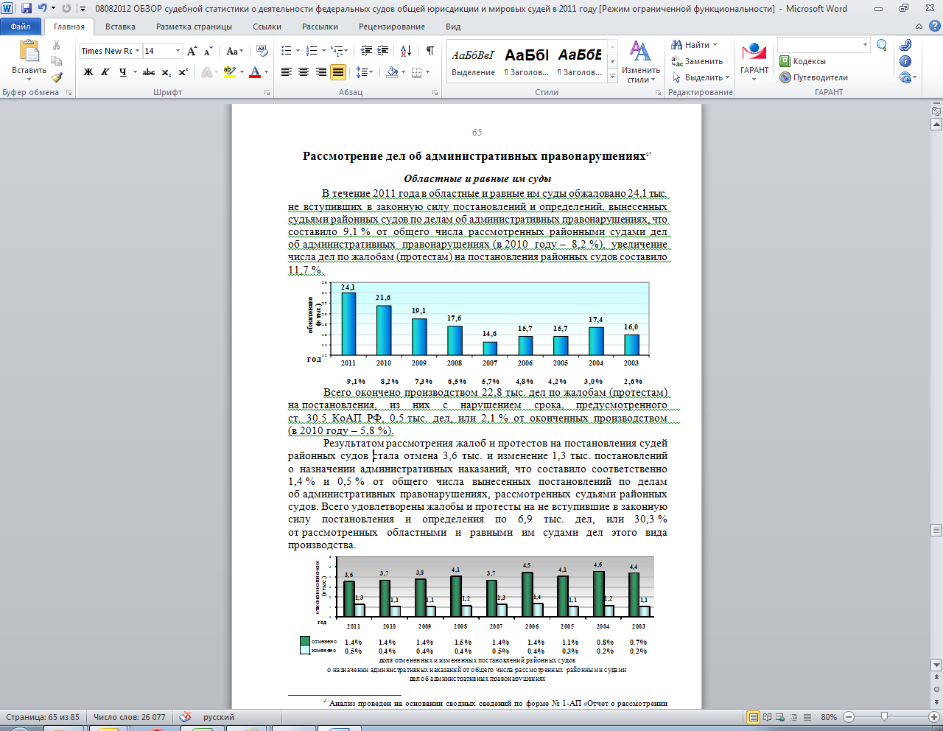Open the Кодексы item in ГАРАНТ group
943x731 pixels.
803,61
